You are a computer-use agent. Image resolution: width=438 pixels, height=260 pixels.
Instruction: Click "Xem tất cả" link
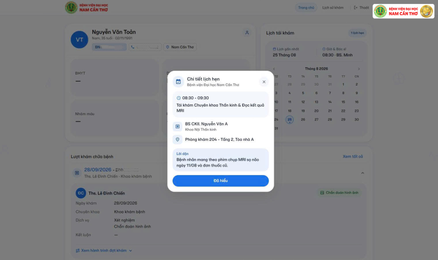[x=352, y=156]
